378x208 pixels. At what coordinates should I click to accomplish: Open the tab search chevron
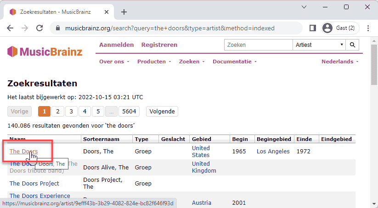(x=304, y=7)
